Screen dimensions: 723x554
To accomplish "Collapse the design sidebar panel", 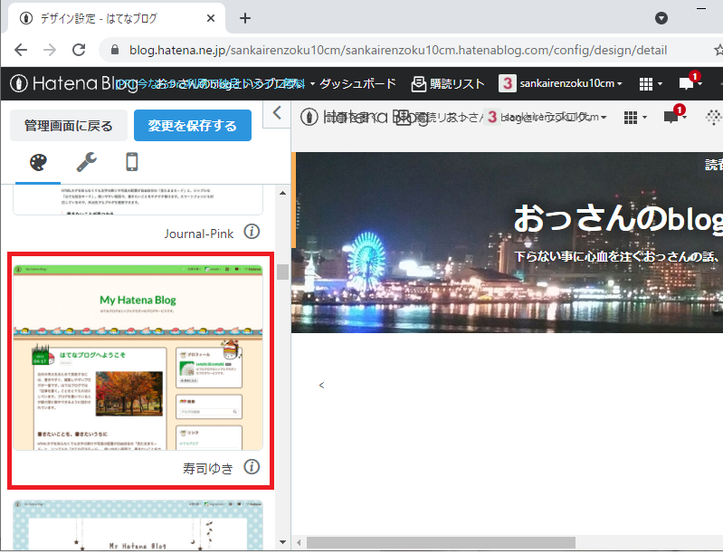I will 277,113.
